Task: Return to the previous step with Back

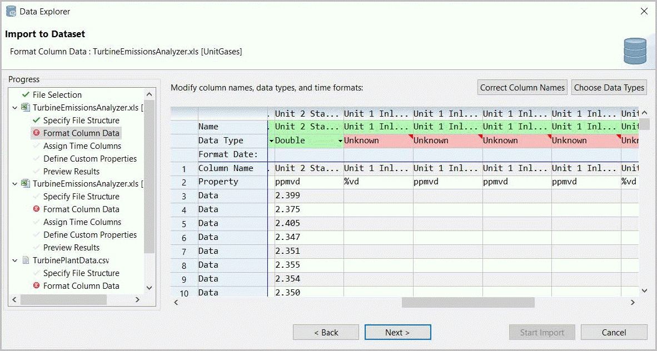Action: 326,332
